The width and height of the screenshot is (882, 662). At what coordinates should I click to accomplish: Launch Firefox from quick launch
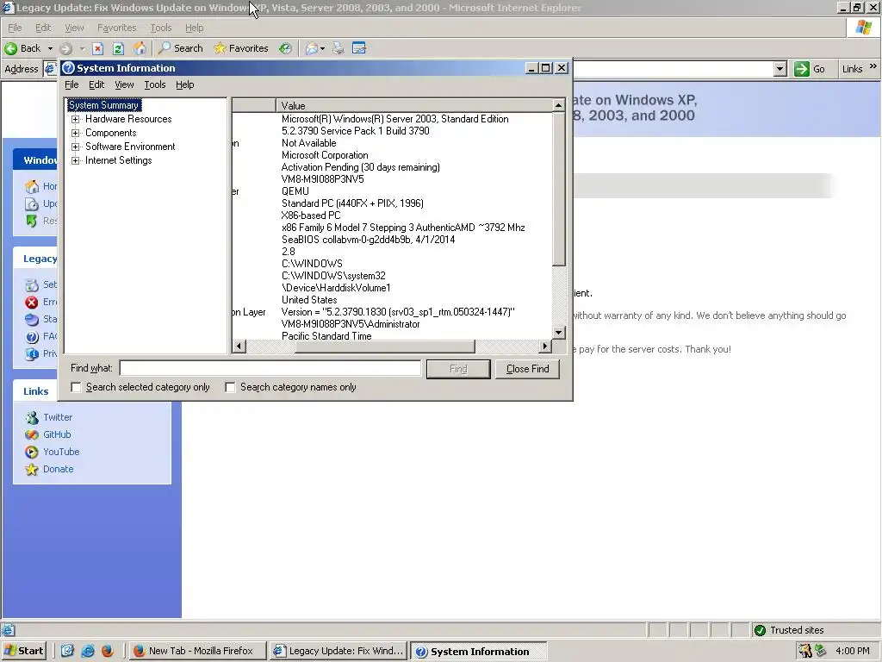click(108, 652)
